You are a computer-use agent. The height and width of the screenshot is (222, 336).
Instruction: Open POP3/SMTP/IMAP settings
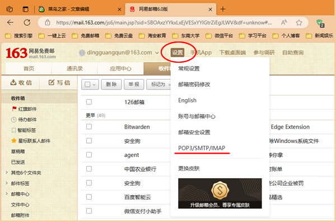tap(202, 148)
